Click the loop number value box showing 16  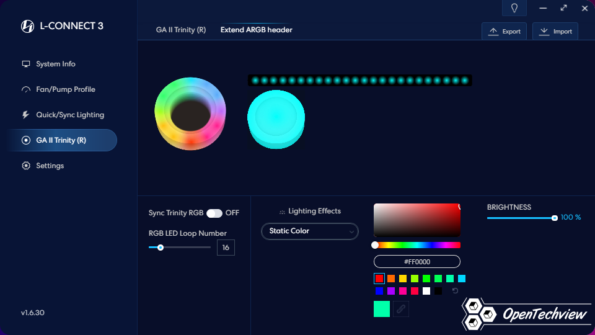(x=226, y=248)
